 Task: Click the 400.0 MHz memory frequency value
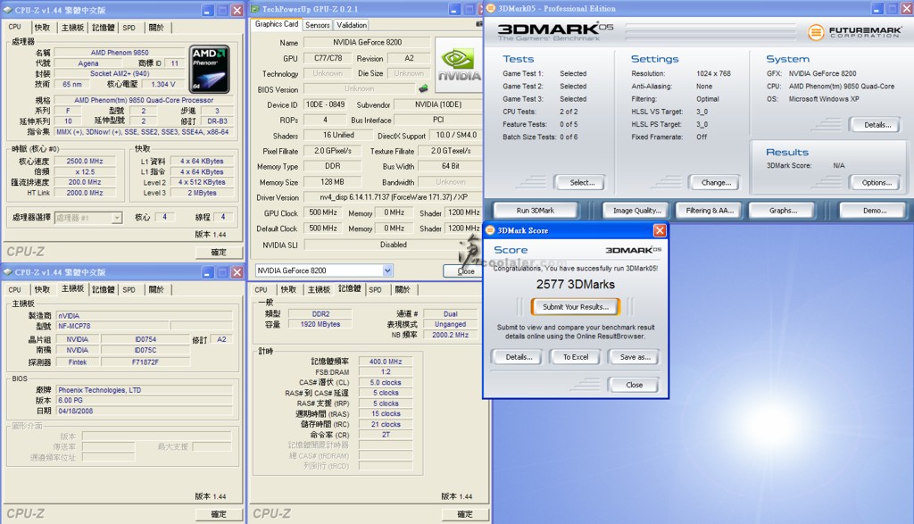[x=386, y=362]
